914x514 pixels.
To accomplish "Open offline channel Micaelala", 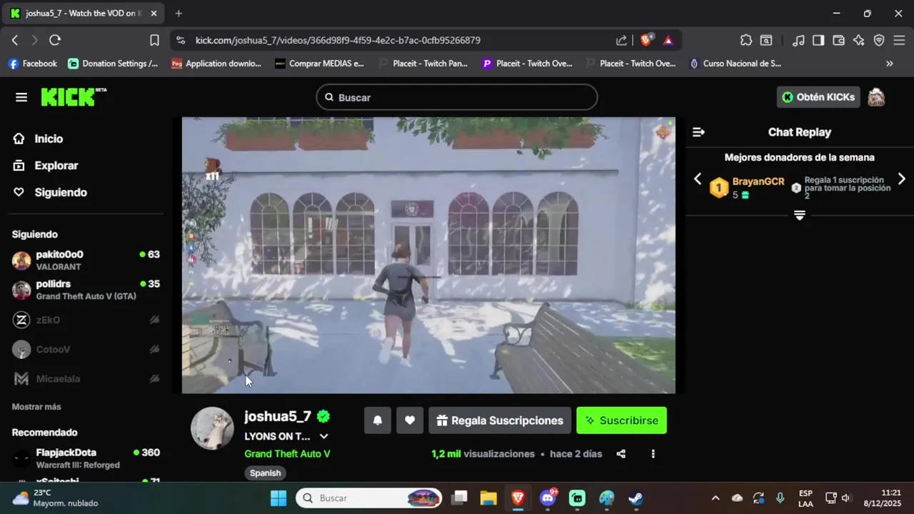I will click(x=86, y=378).
